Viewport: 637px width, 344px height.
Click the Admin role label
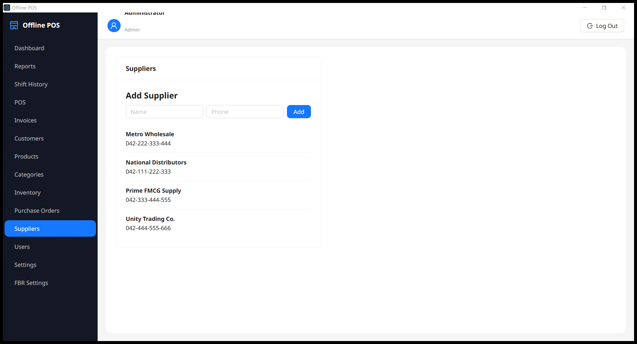(x=132, y=30)
